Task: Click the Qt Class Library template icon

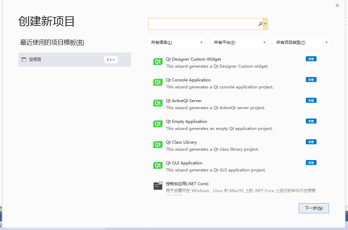Action: pos(158,145)
